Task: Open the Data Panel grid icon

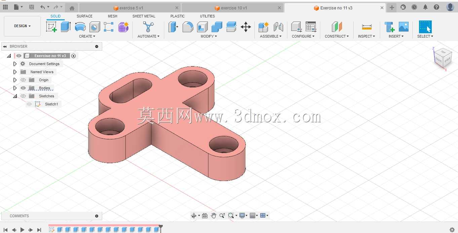Action: point(5,7)
